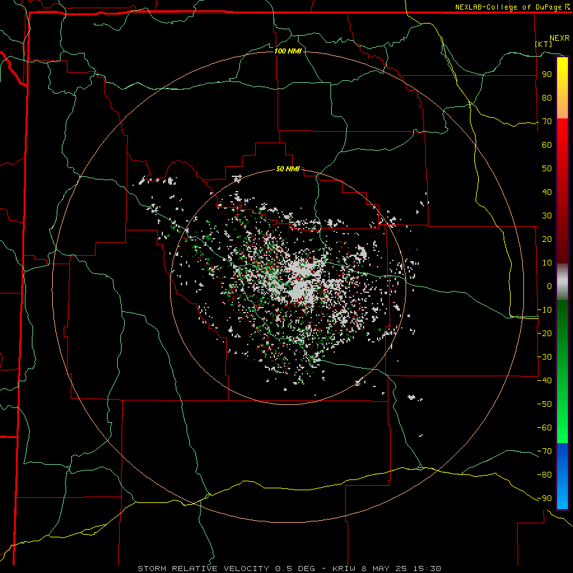The image size is (573, 573).
Task: Click the 40 value on velocity scale
Action: pyautogui.click(x=547, y=192)
